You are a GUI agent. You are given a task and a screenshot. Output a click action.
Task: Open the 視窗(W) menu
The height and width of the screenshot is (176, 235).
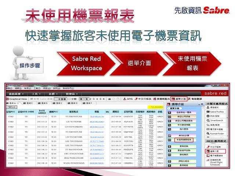47,89
